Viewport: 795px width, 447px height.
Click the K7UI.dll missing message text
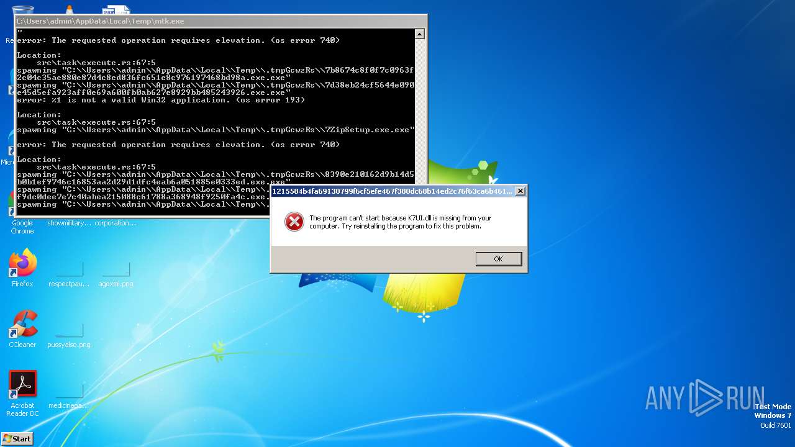point(401,222)
